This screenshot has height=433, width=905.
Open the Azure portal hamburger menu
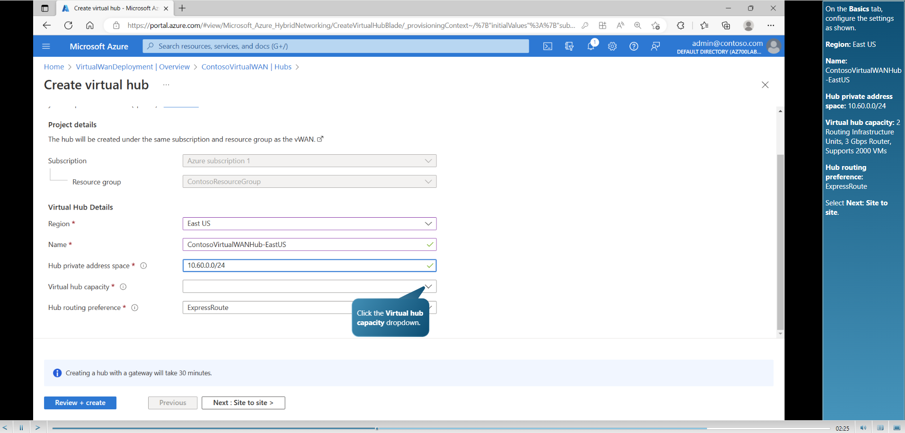tap(46, 46)
